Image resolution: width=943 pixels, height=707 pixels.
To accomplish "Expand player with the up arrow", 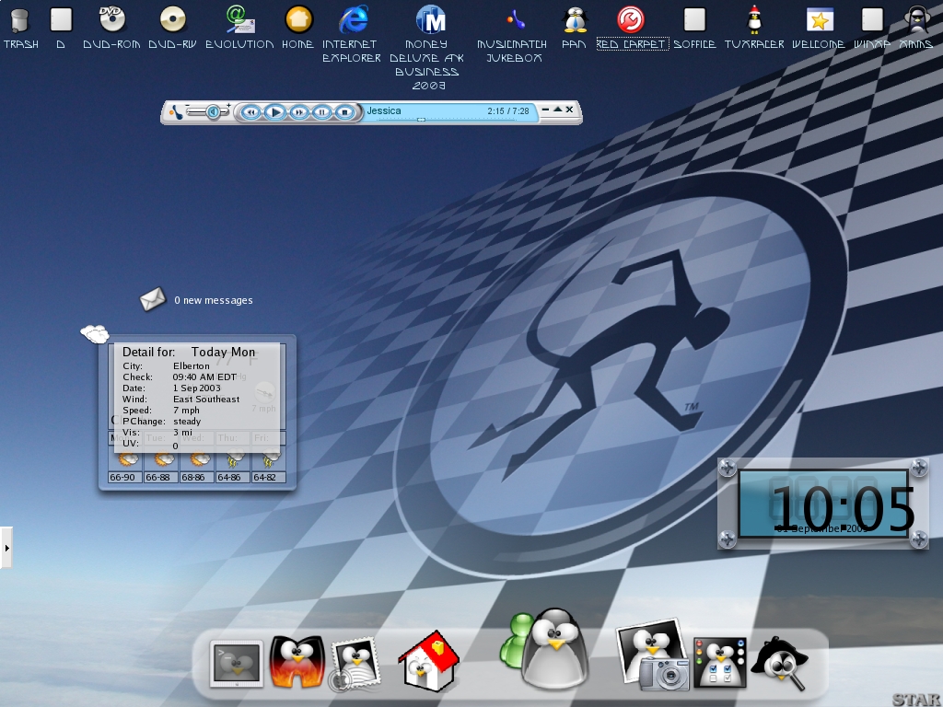I will (557, 110).
